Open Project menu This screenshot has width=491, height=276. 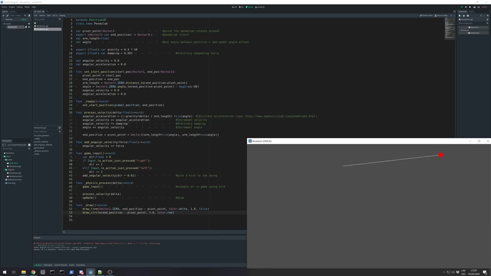point(12,7)
